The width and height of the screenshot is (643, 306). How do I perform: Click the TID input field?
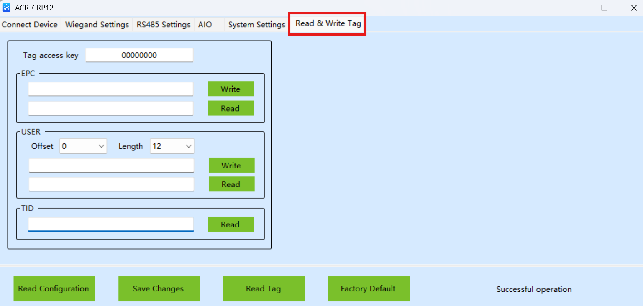point(111,224)
